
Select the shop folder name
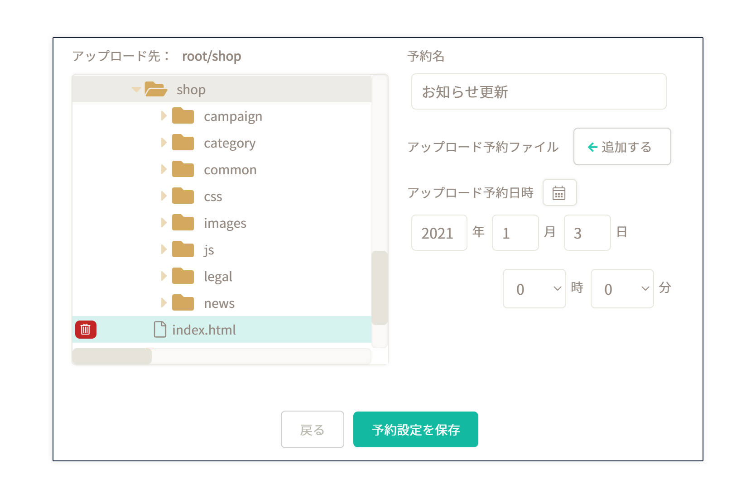click(191, 90)
